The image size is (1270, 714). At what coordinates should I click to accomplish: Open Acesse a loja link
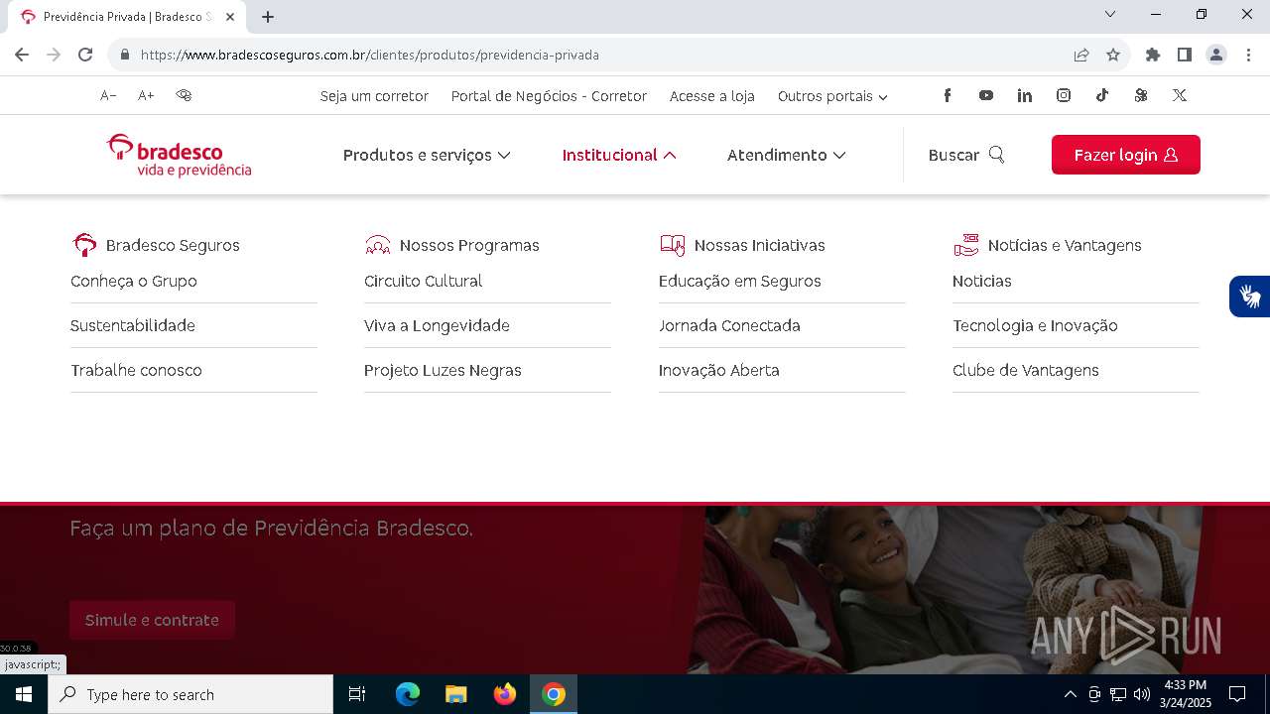(x=712, y=96)
